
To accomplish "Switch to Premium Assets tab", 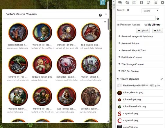I will click(129, 25).
